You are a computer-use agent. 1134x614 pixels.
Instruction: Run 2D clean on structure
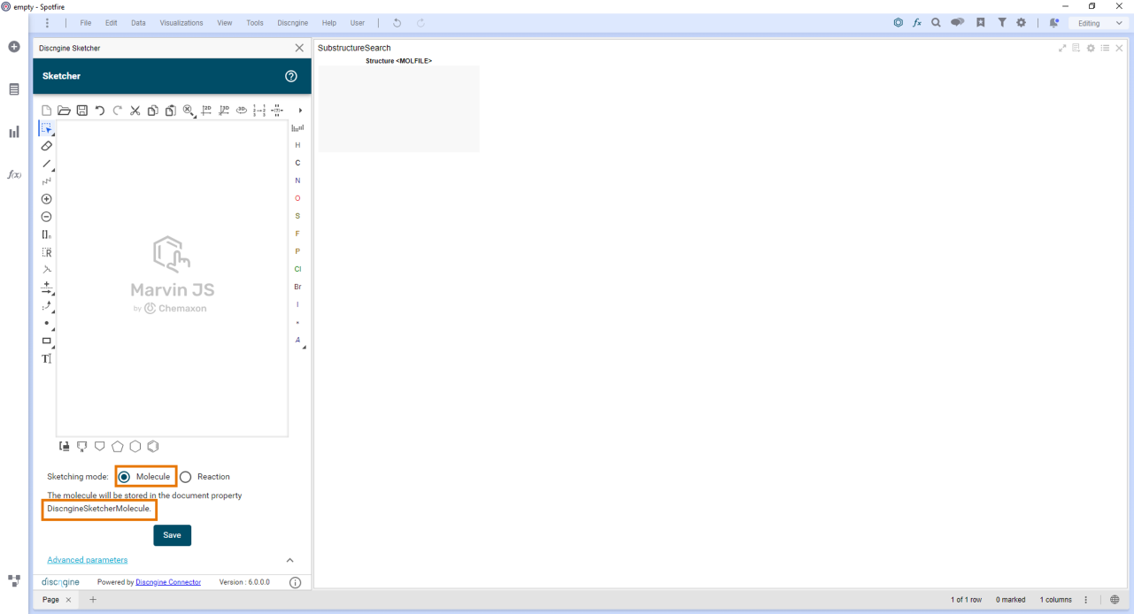(x=206, y=111)
